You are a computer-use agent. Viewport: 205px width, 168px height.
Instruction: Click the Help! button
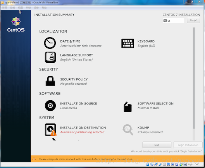tap(193, 20)
